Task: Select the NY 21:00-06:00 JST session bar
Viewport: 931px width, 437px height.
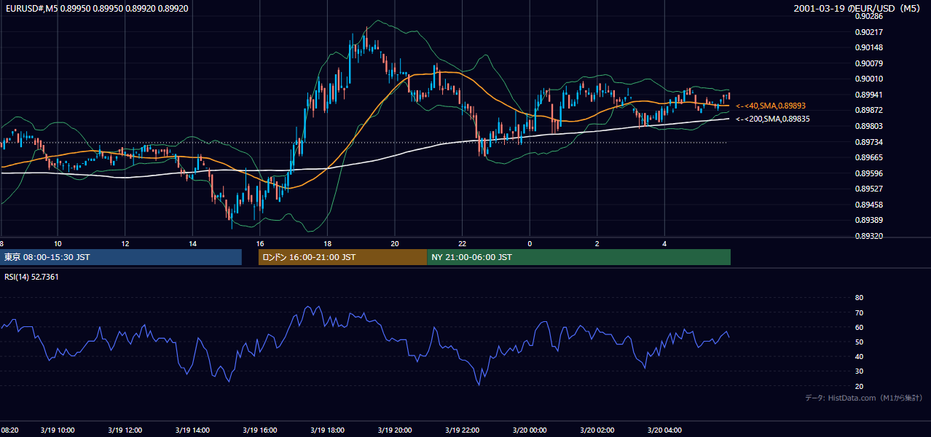Action: pyautogui.click(x=578, y=257)
